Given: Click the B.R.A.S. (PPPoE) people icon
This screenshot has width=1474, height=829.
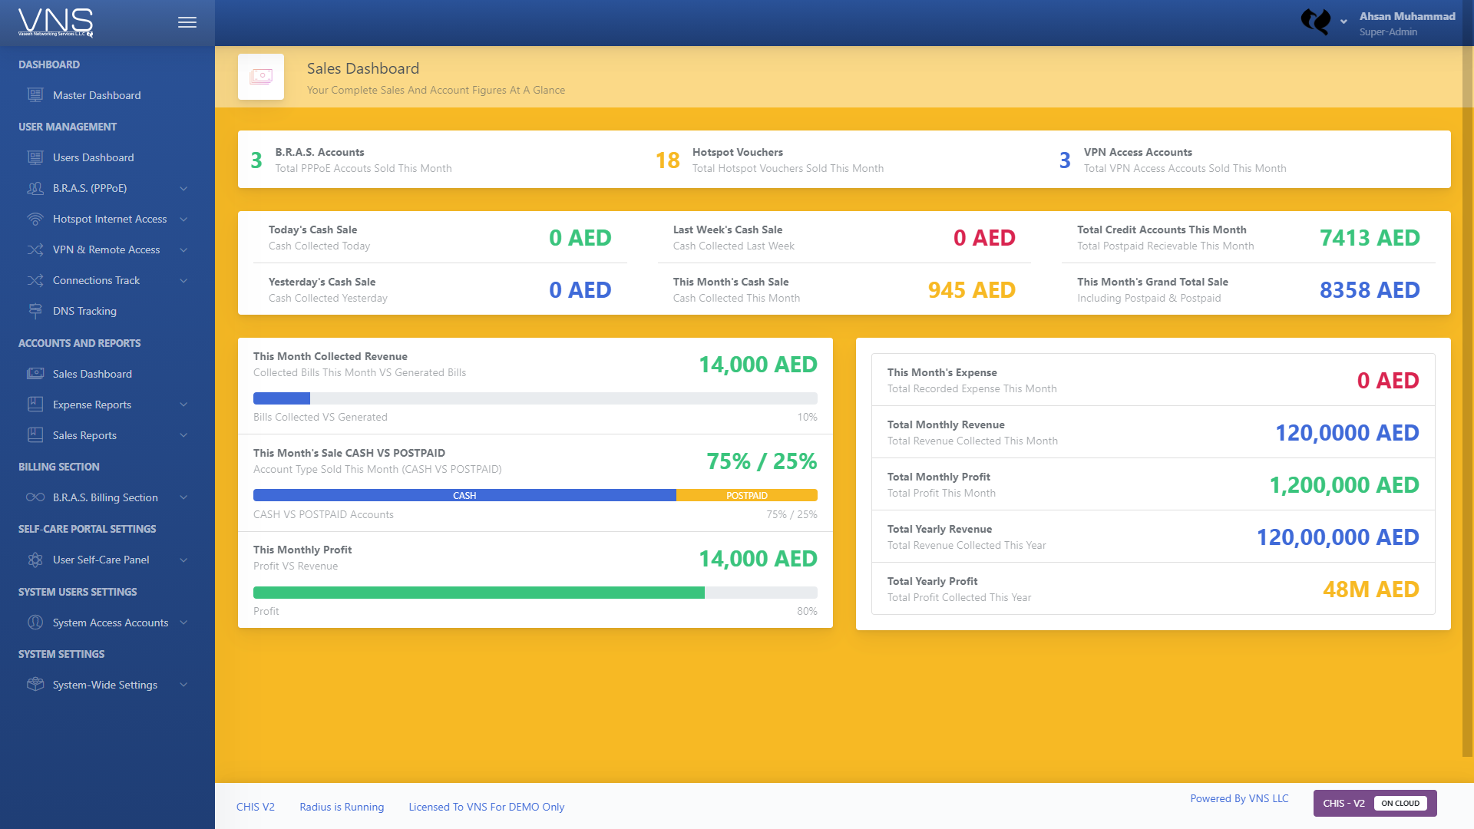Looking at the screenshot, I should (x=35, y=188).
